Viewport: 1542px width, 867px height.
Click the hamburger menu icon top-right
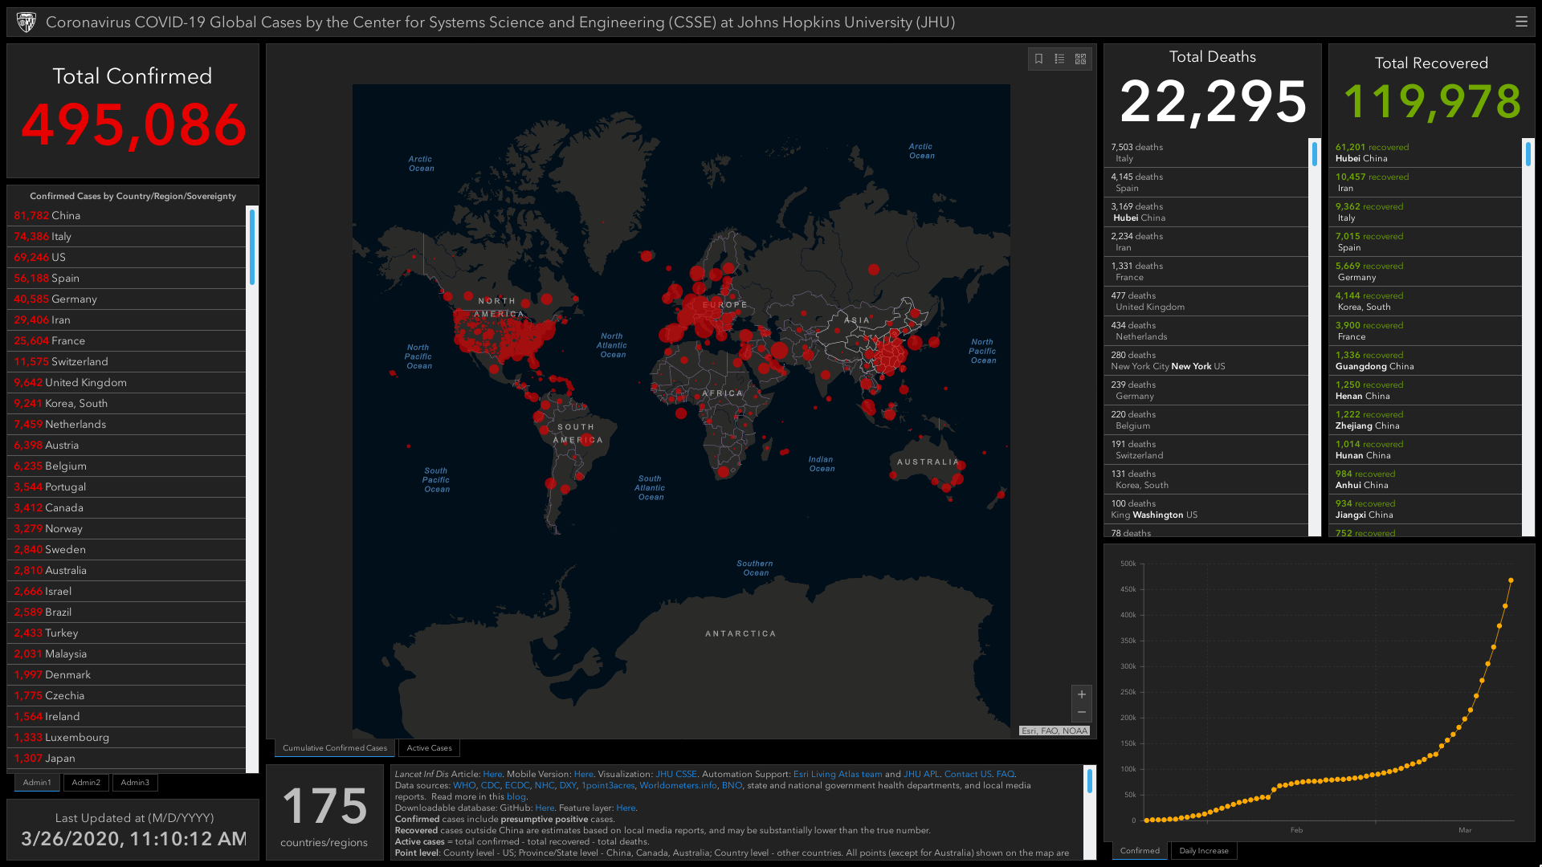coord(1522,21)
